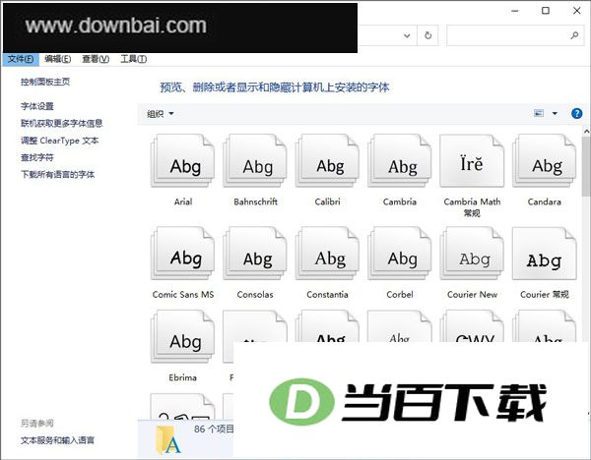This screenshot has width=591, height=460.
Task: Click the magnifier search icon
Action: coord(574,35)
